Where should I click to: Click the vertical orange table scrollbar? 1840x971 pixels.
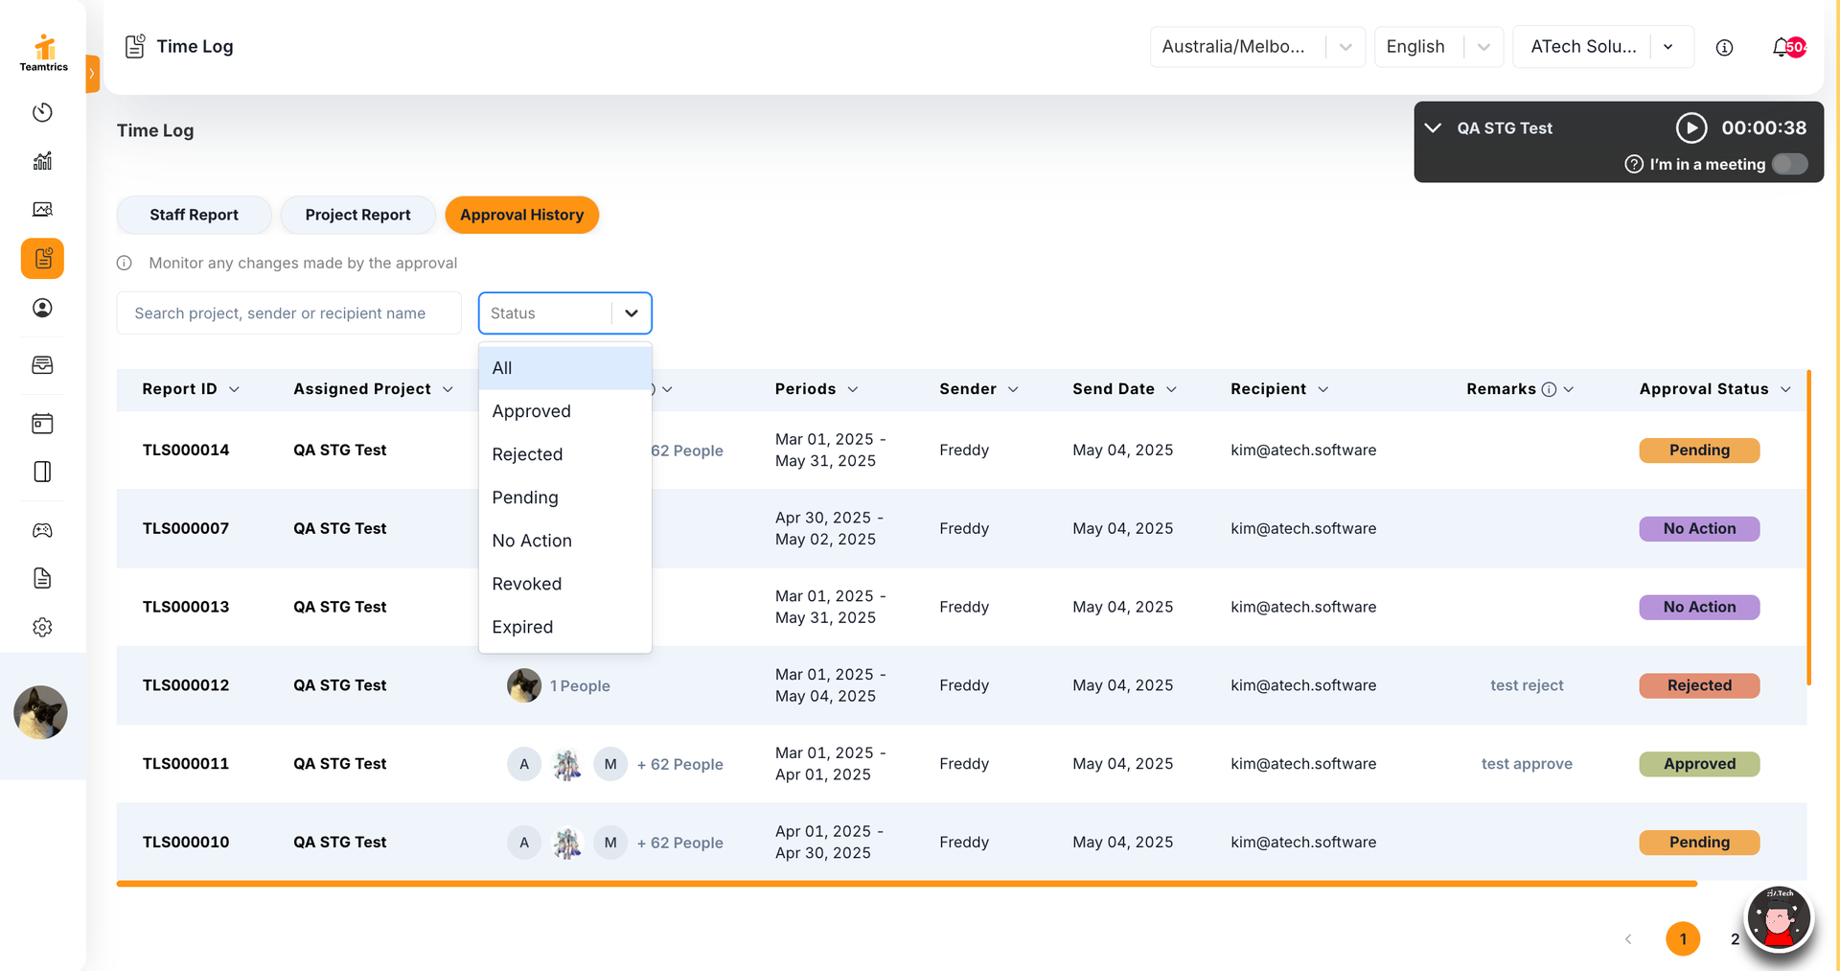[1809, 527]
